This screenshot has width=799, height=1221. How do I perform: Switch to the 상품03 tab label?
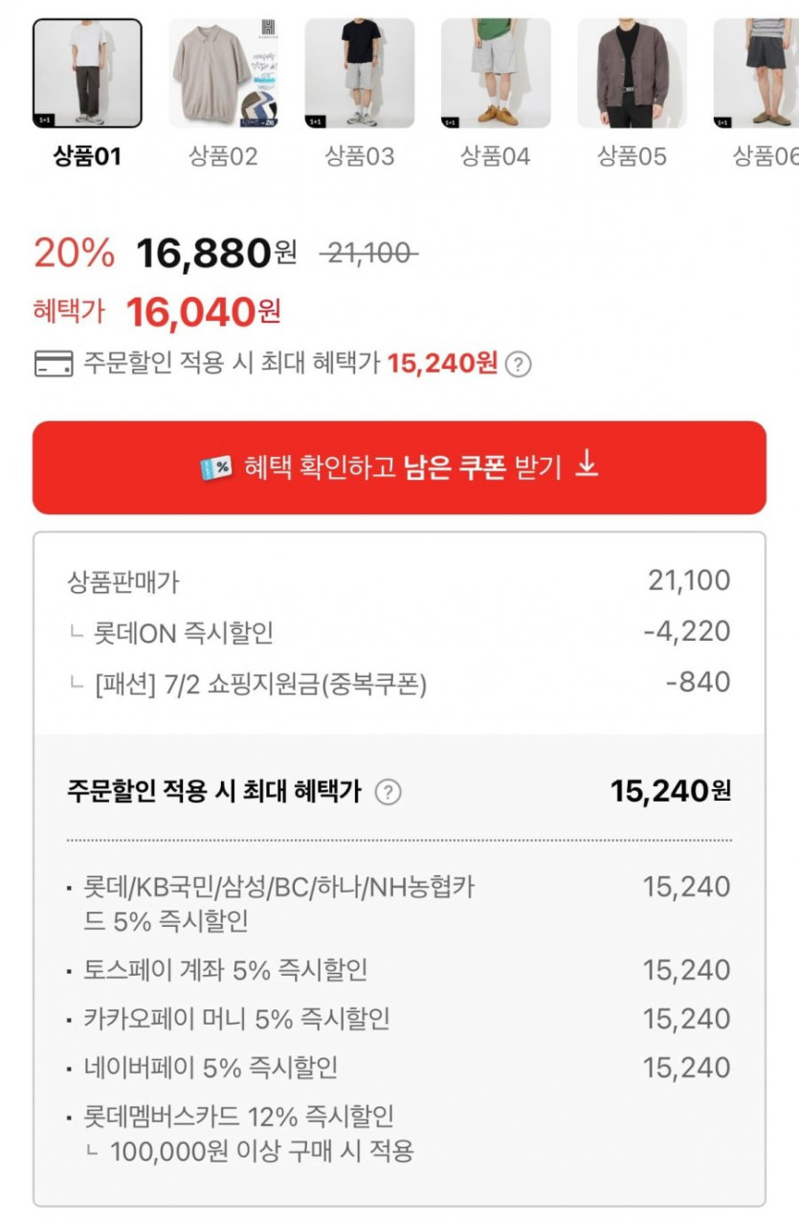tap(360, 156)
